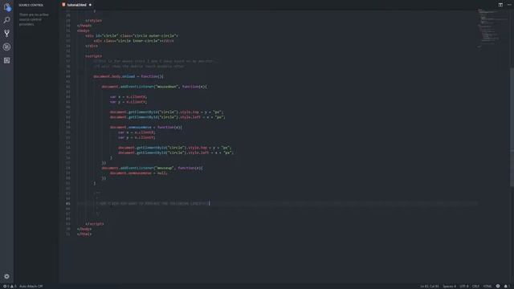The height and width of the screenshot is (289, 514).
Task: Click the HTML file icon on tab
Action: point(63,5)
